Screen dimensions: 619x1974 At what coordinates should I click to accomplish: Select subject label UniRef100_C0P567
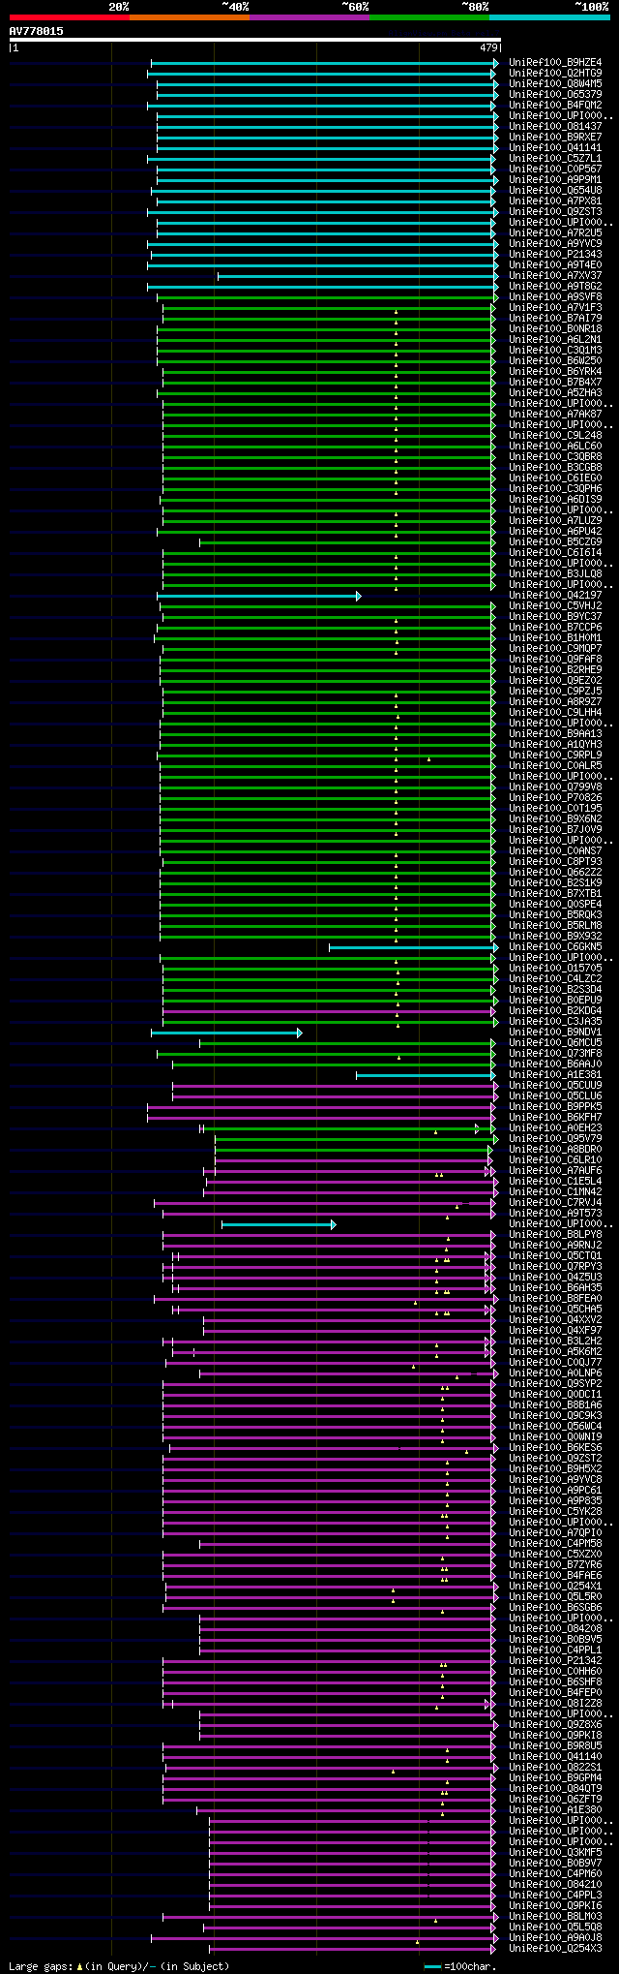point(555,170)
